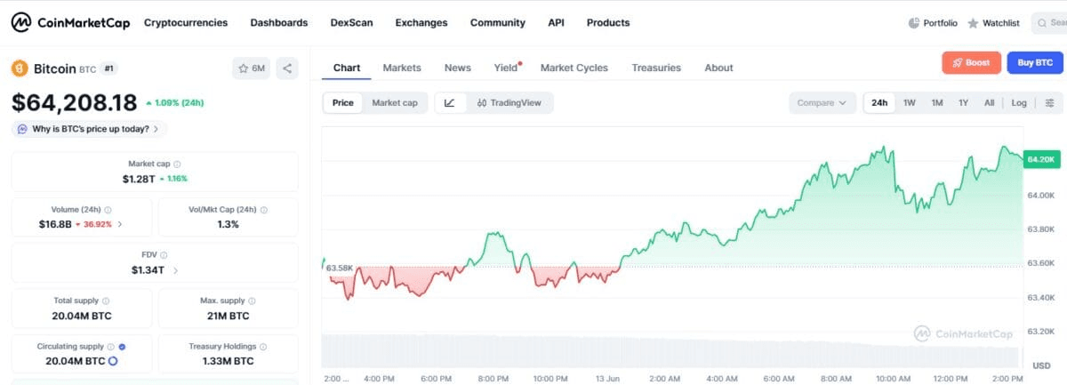
Task: Toggle the Log scale option
Action: (1019, 102)
